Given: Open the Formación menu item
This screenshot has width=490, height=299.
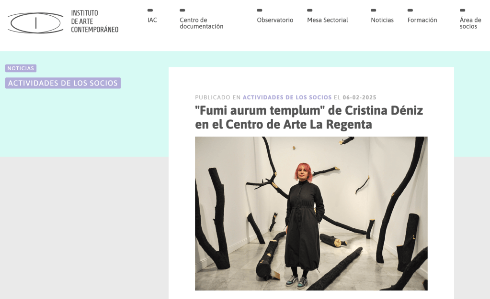Looking at the screenshot, I should coord(422,20).
